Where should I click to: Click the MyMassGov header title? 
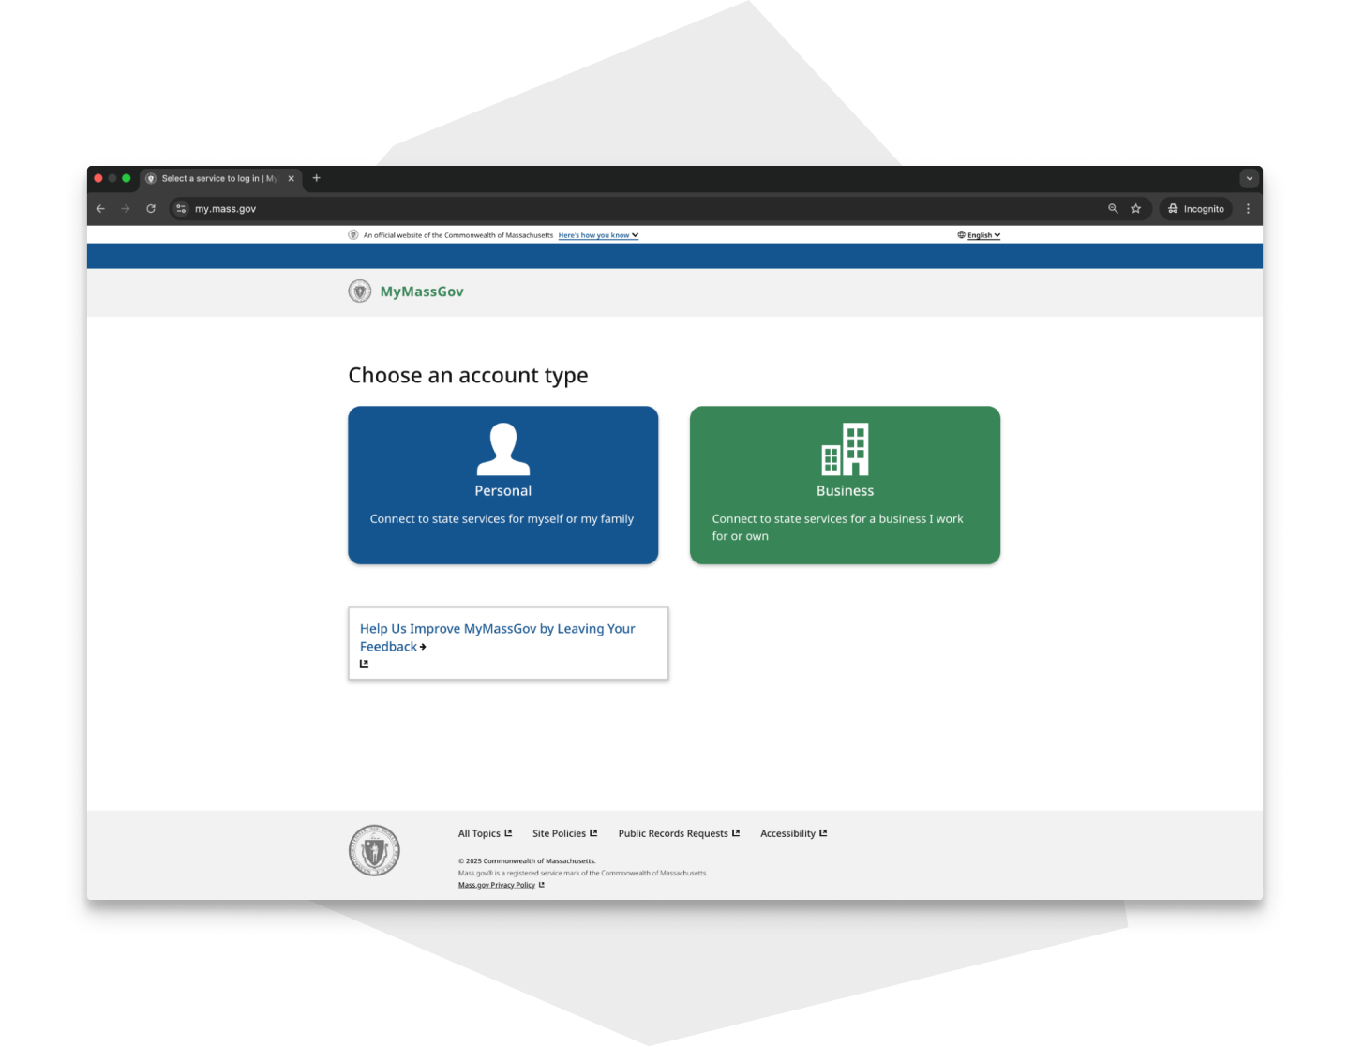click(x=422, y=292)
